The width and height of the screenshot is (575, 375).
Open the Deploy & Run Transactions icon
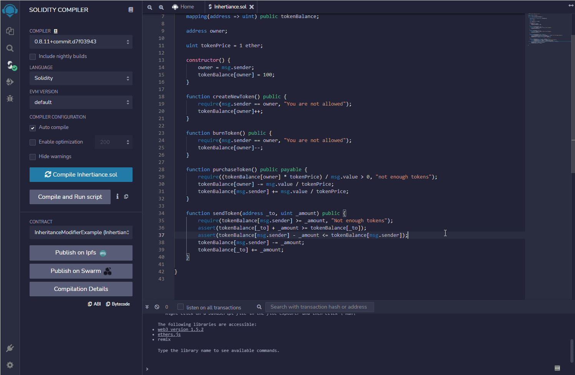pyautogui.click(x=10, y=82)
